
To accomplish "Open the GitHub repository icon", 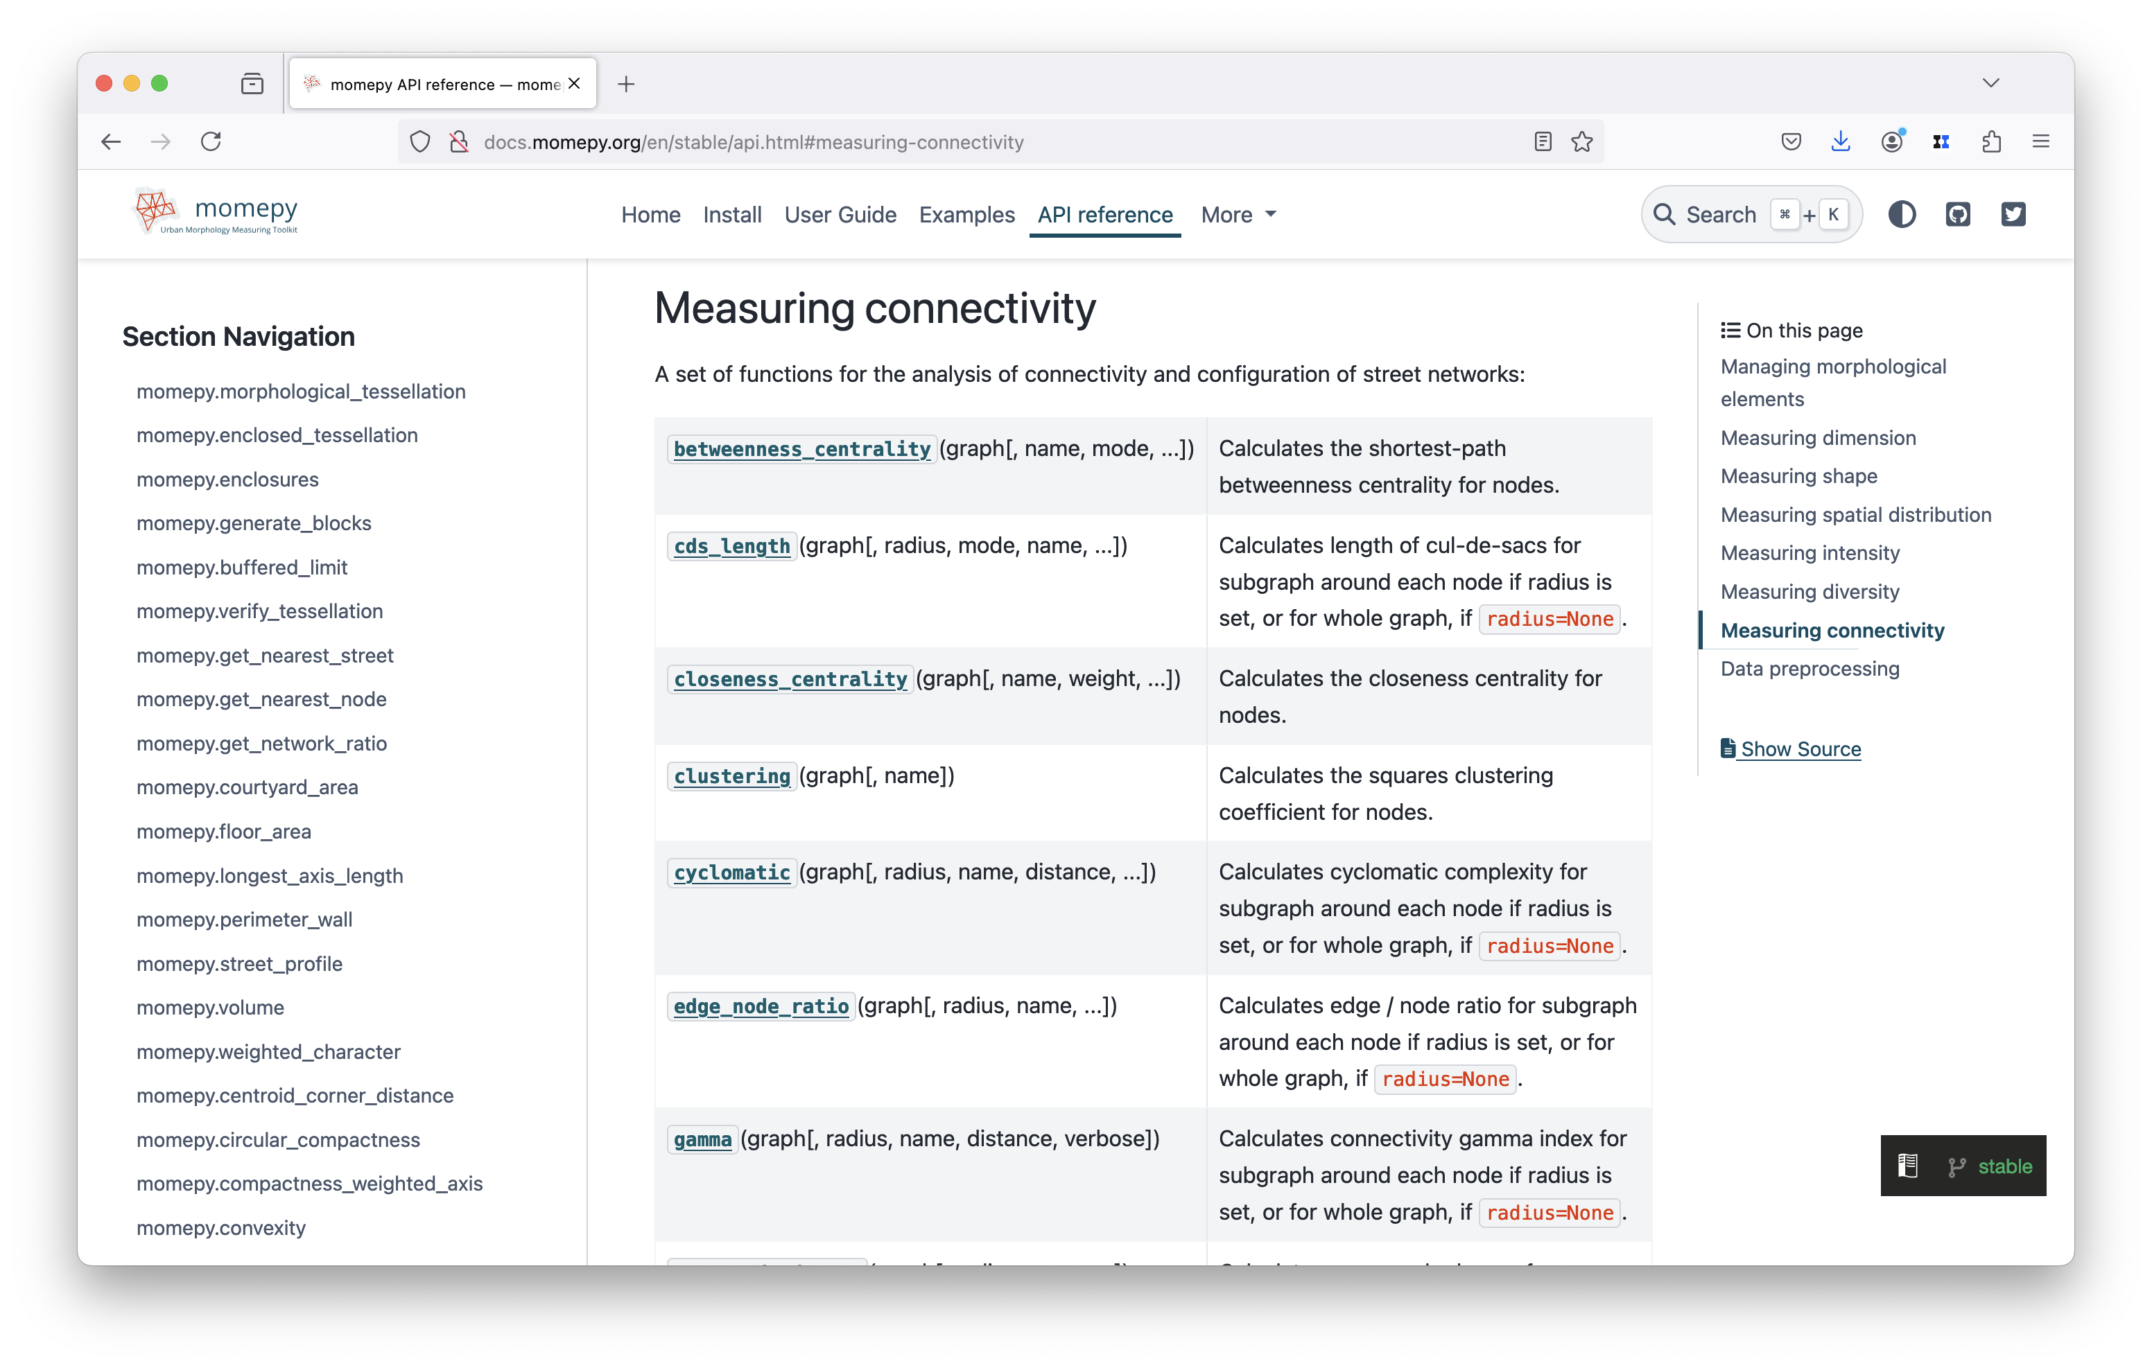I will [x=1957, y=214].
